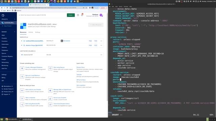Click the 'image: ibmcom/couchdb3' line in terminal
The image size is (216, 121).
coord(126,77)
